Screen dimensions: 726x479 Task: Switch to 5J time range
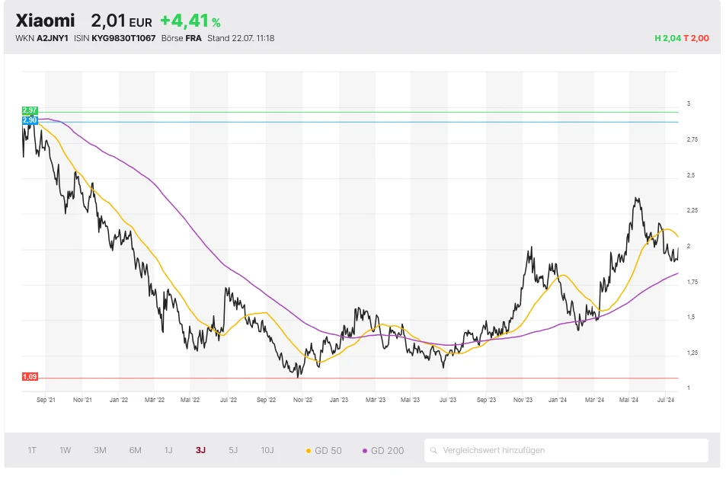point(233,450)
